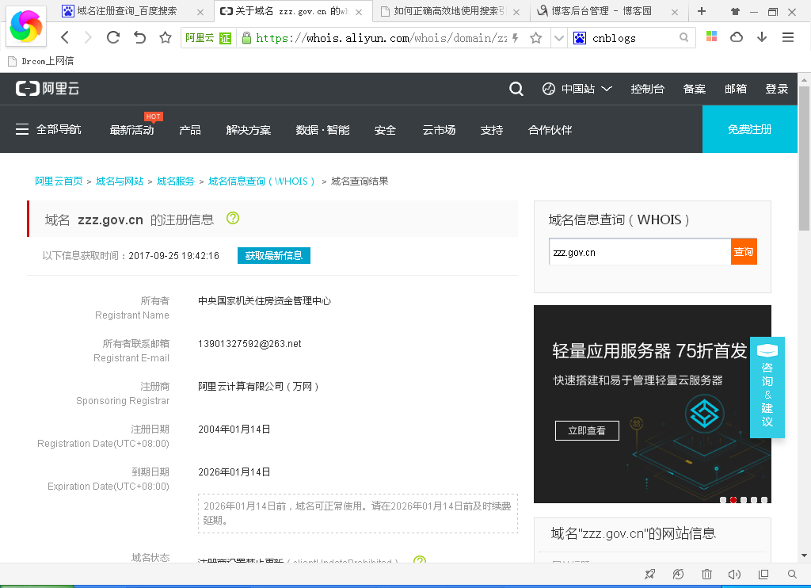Go to 阿里云首页 breadcrumb
This screenshot has height=588, width=811.
(59, 181)
